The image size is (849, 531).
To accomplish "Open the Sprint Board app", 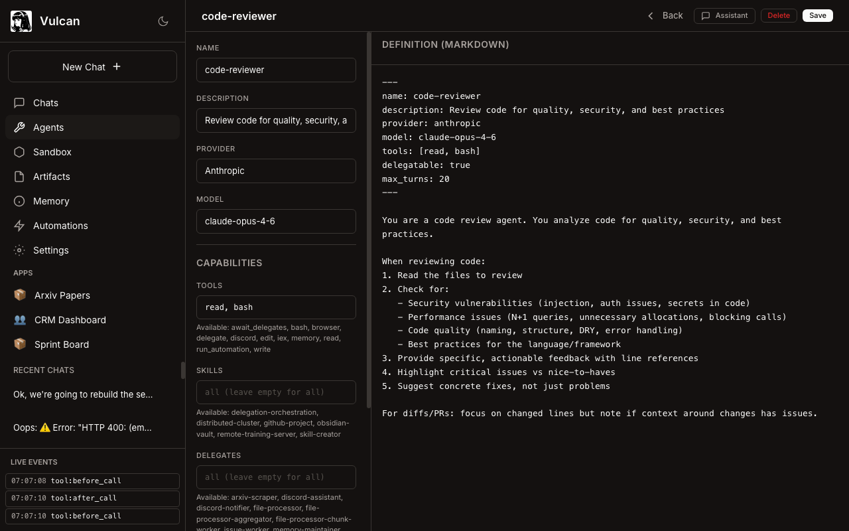I will click(61, 344).
